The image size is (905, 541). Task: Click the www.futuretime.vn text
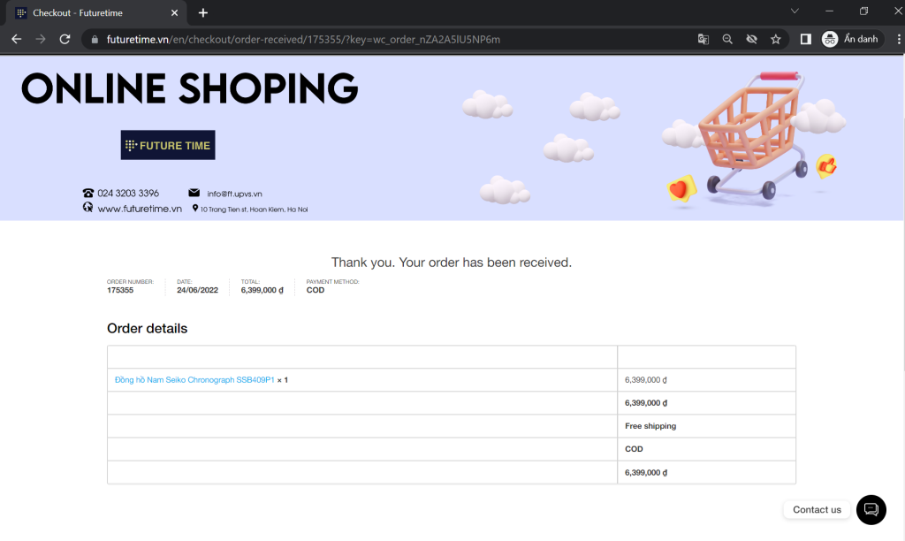pyautogui.click(x=140, y=209)
